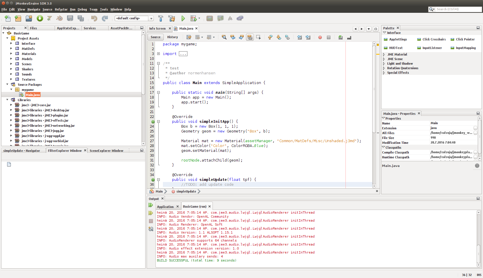The height and width of the screenshot is (278, 483).
Task: Click the Build Project hammer icon
Action: pos(161,19)
